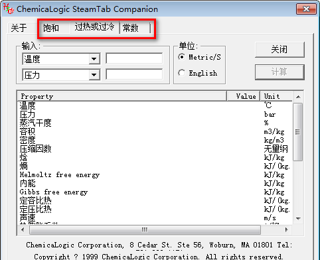
Task: Click the m3/kg unit cell
Action: click(274, 132)
